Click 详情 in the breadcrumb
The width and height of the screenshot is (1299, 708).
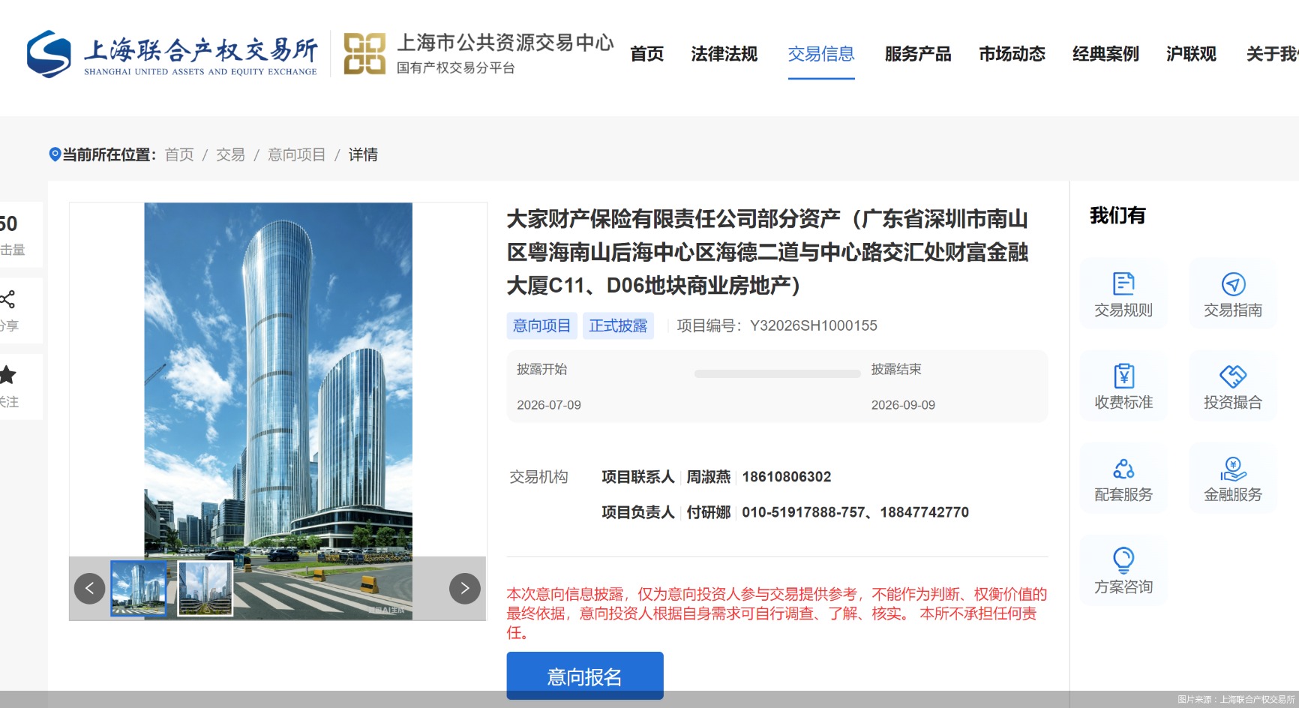(363, 154)
